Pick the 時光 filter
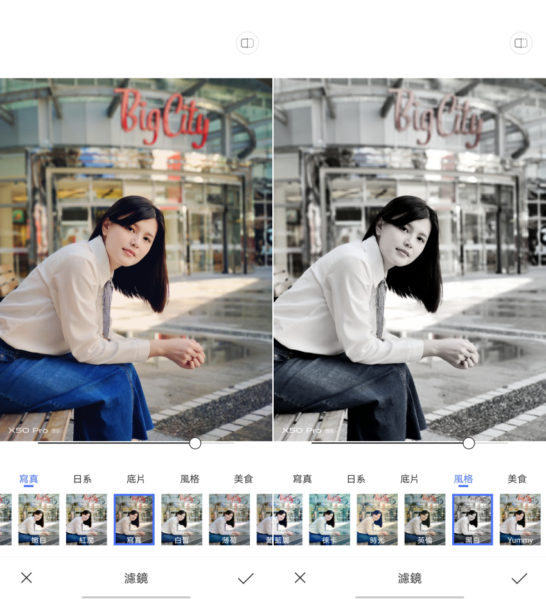Screen dimensions: 546x599 coord(376,519)
